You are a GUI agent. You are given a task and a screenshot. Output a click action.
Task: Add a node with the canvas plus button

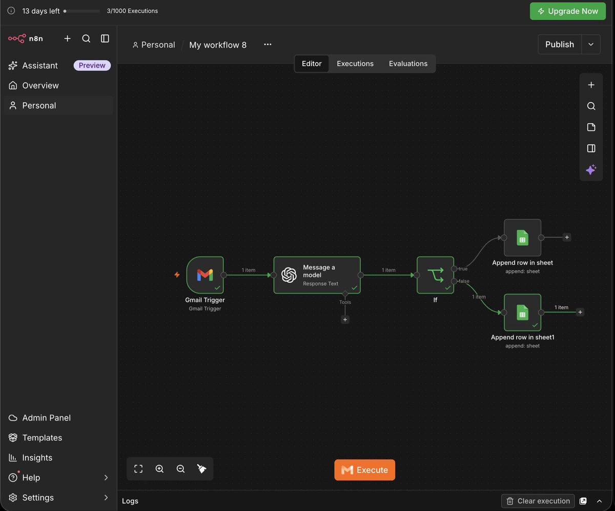[591, 85]
